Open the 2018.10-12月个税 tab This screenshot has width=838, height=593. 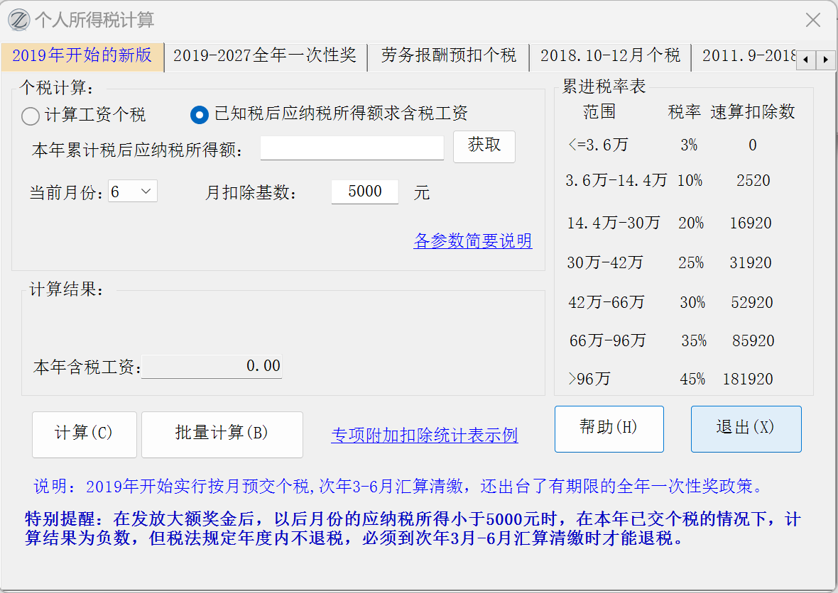click(x=610, y=56)
